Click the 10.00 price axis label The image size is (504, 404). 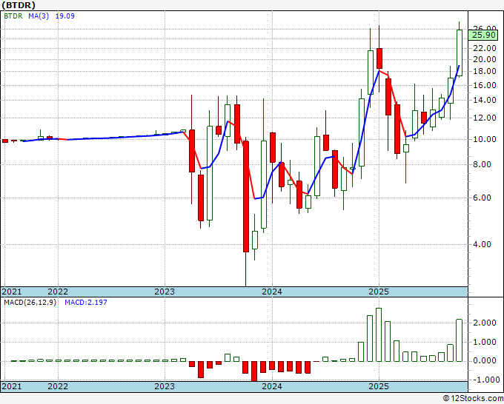pyautogui.click(x=485, y=140)
